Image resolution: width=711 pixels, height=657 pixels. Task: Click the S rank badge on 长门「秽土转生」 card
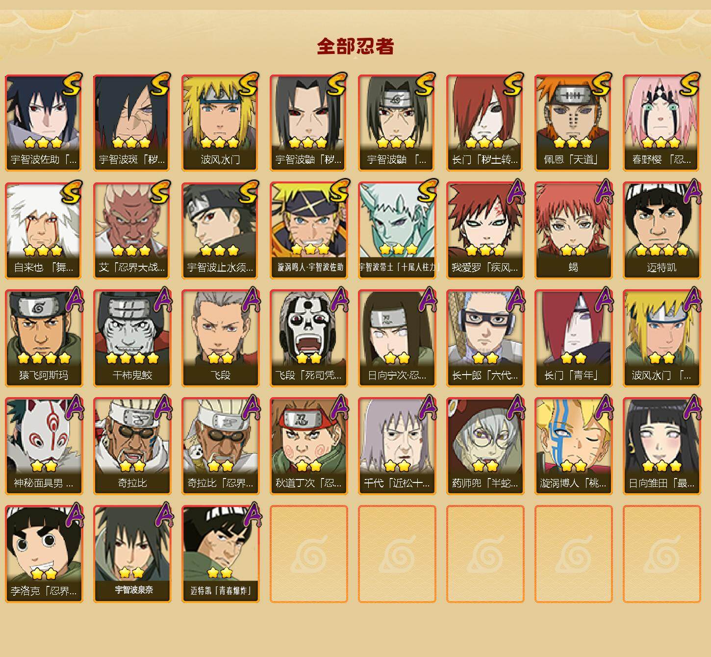pyautogui.click(x=512, y=84)
